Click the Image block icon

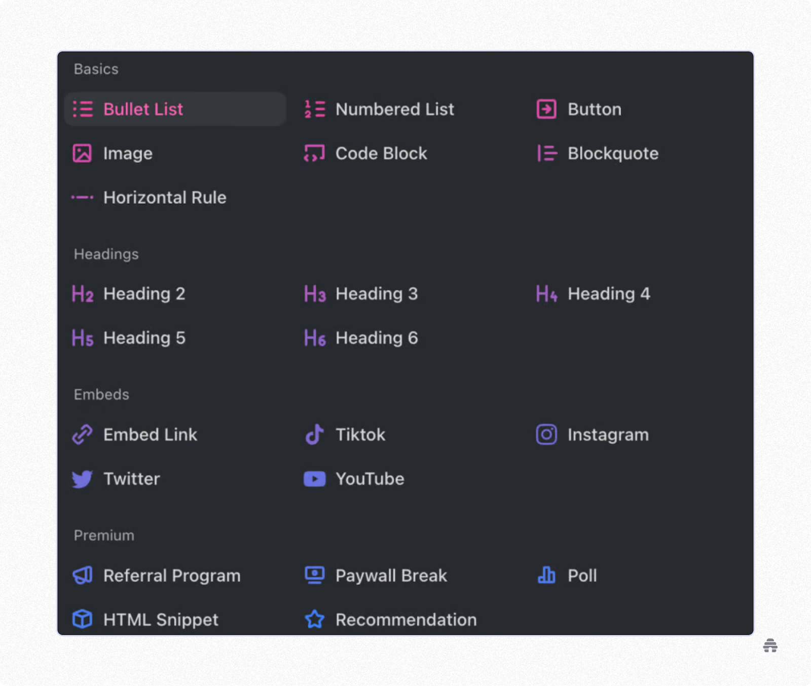[x=82, y=153]
